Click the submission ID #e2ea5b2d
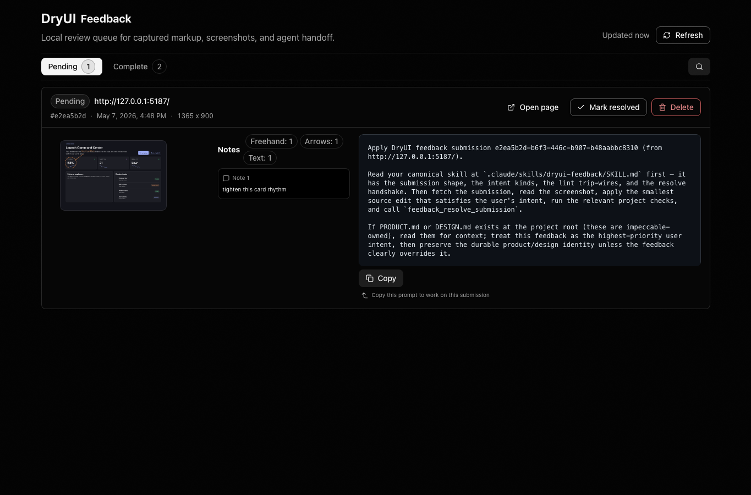This screenshot has height=495, width=751. (68, 116)
